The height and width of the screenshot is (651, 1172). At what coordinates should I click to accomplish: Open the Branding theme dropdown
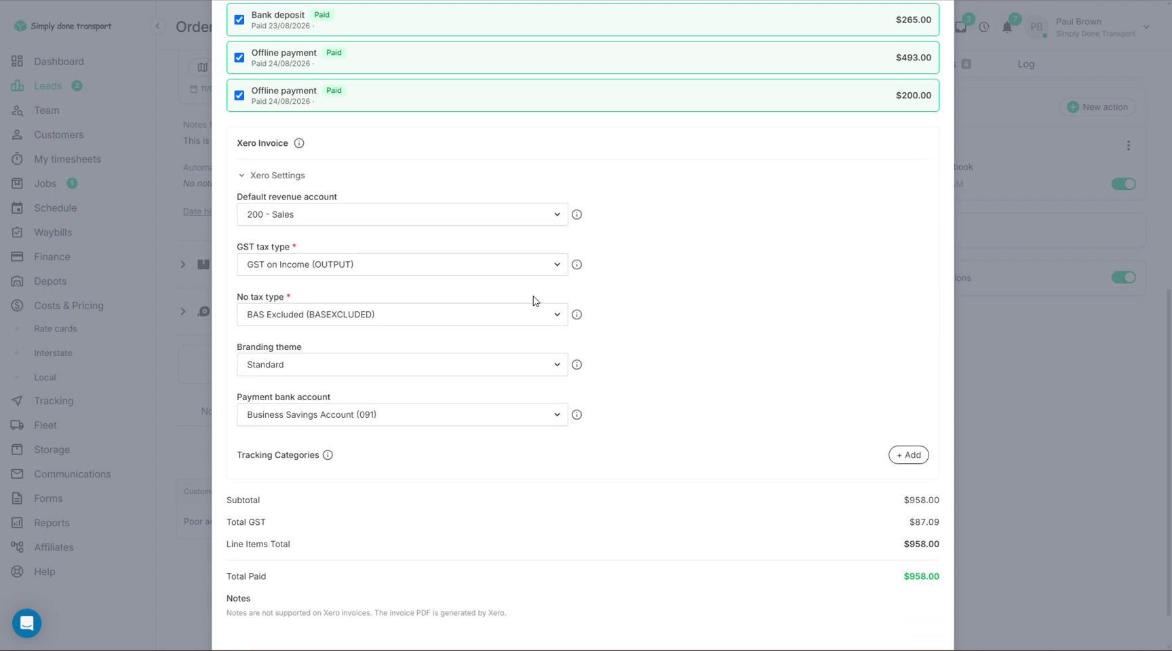point(402,365)
